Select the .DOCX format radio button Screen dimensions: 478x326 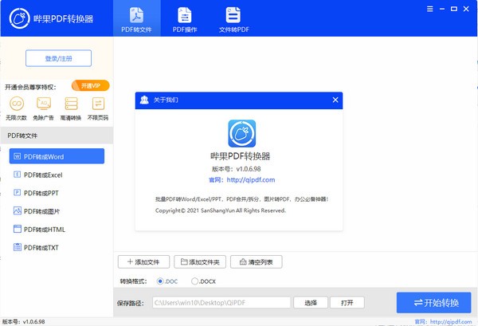tap(194, 281)
